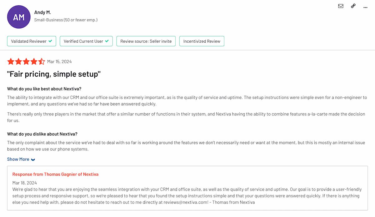Screen dimensions: 375x217
Task: Click the Validated Reviewer badge
Action: pyautogui.click(x=31, y=41)
